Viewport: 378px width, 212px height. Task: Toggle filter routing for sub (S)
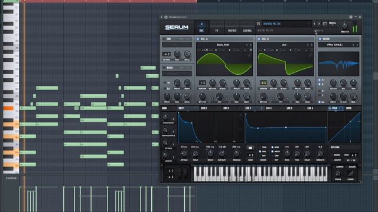click(x=320, y=95)
